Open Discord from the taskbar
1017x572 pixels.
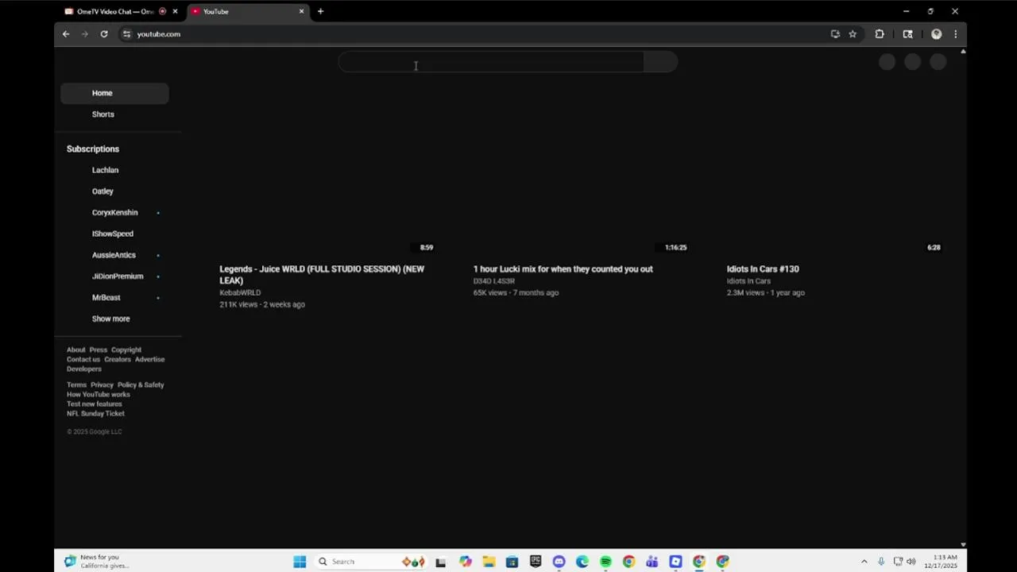559,562
